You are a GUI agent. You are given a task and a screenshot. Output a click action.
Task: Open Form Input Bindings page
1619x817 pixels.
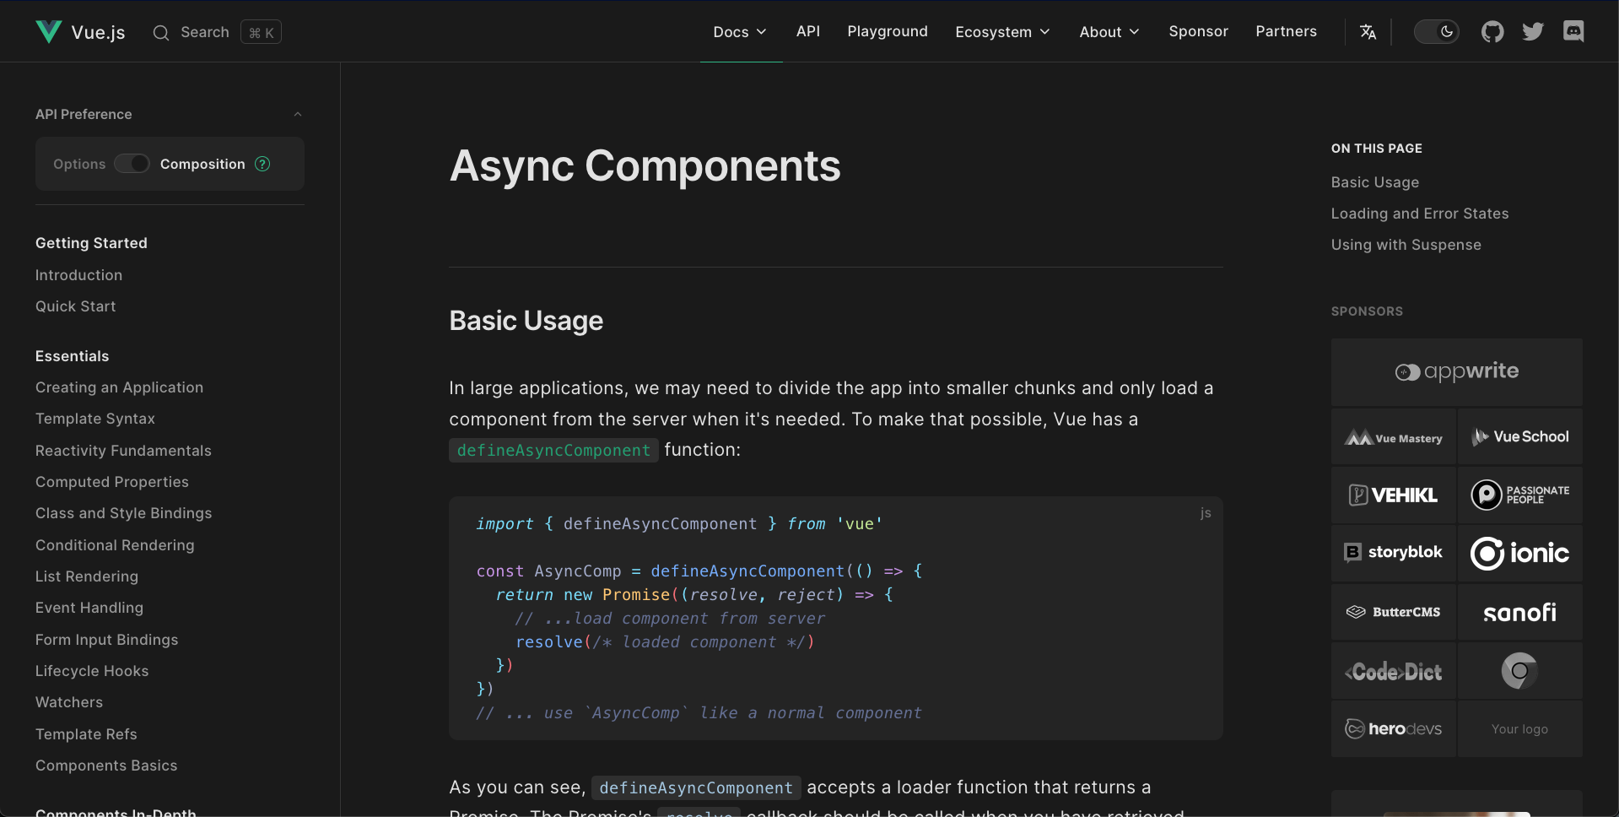(107, 640)
